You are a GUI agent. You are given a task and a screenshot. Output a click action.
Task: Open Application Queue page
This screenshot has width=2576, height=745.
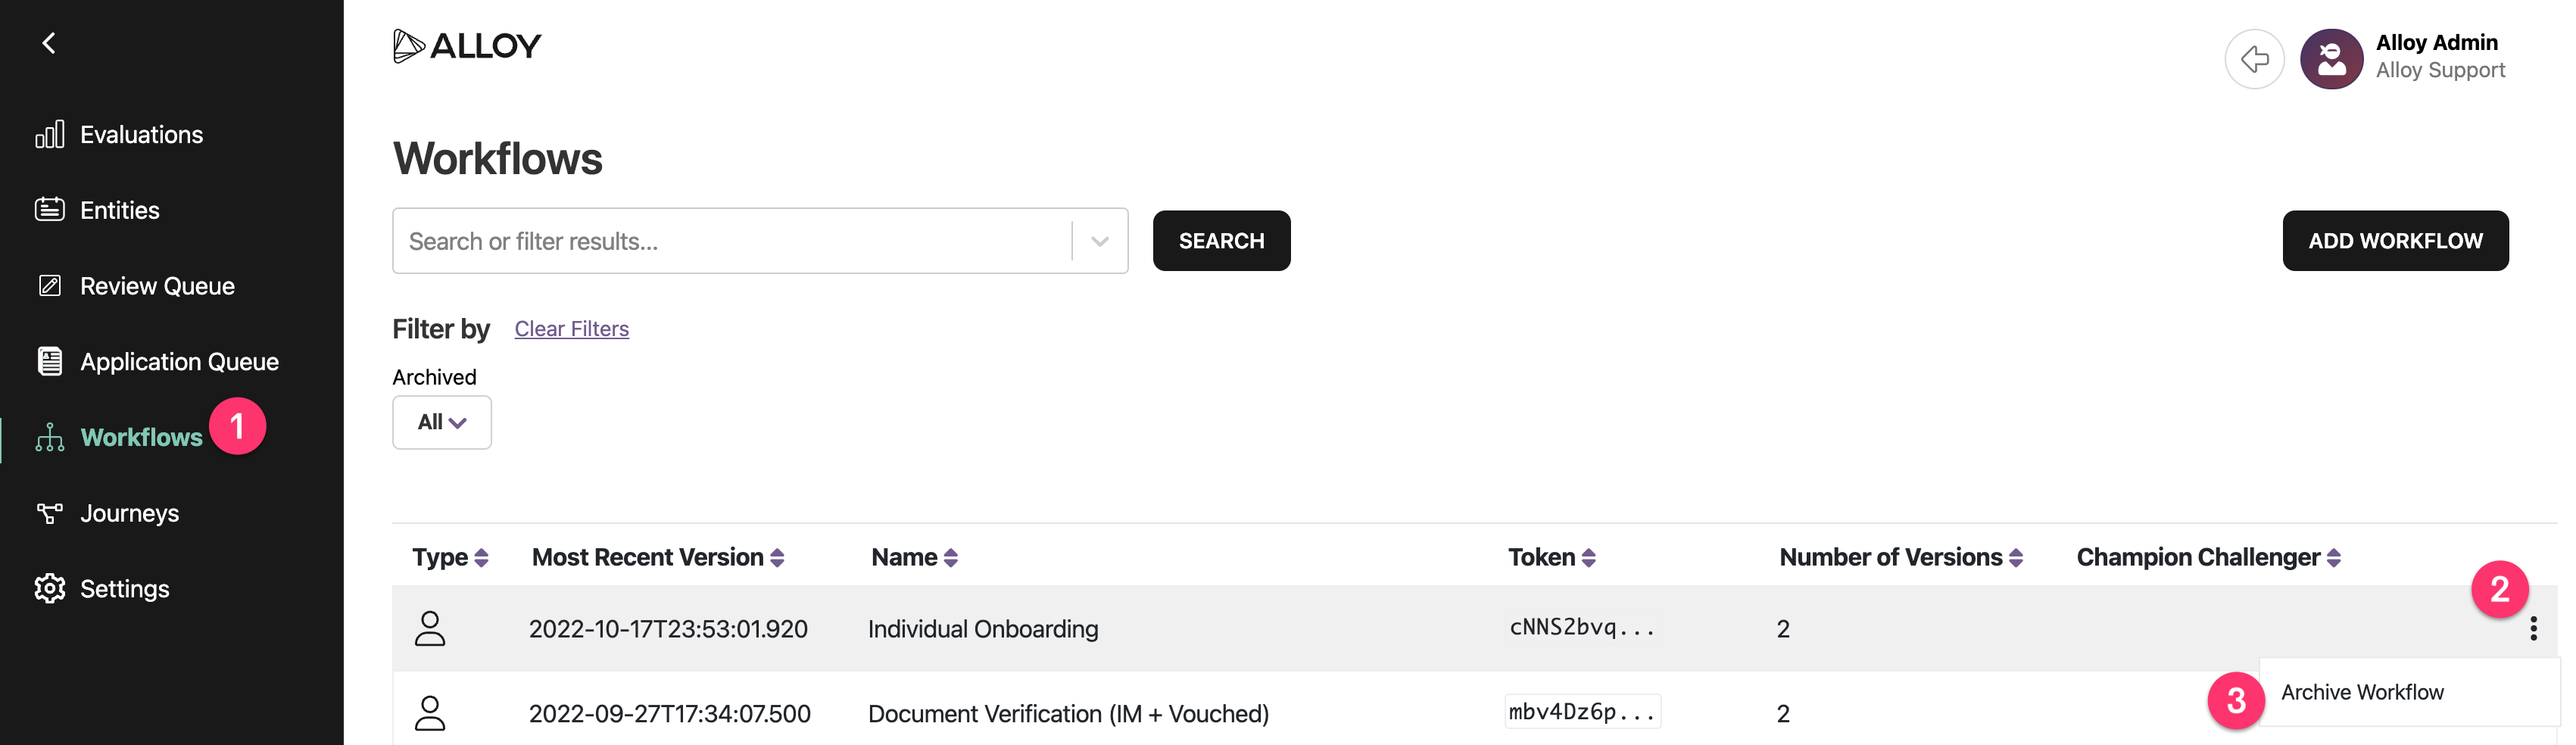[157, 361]
